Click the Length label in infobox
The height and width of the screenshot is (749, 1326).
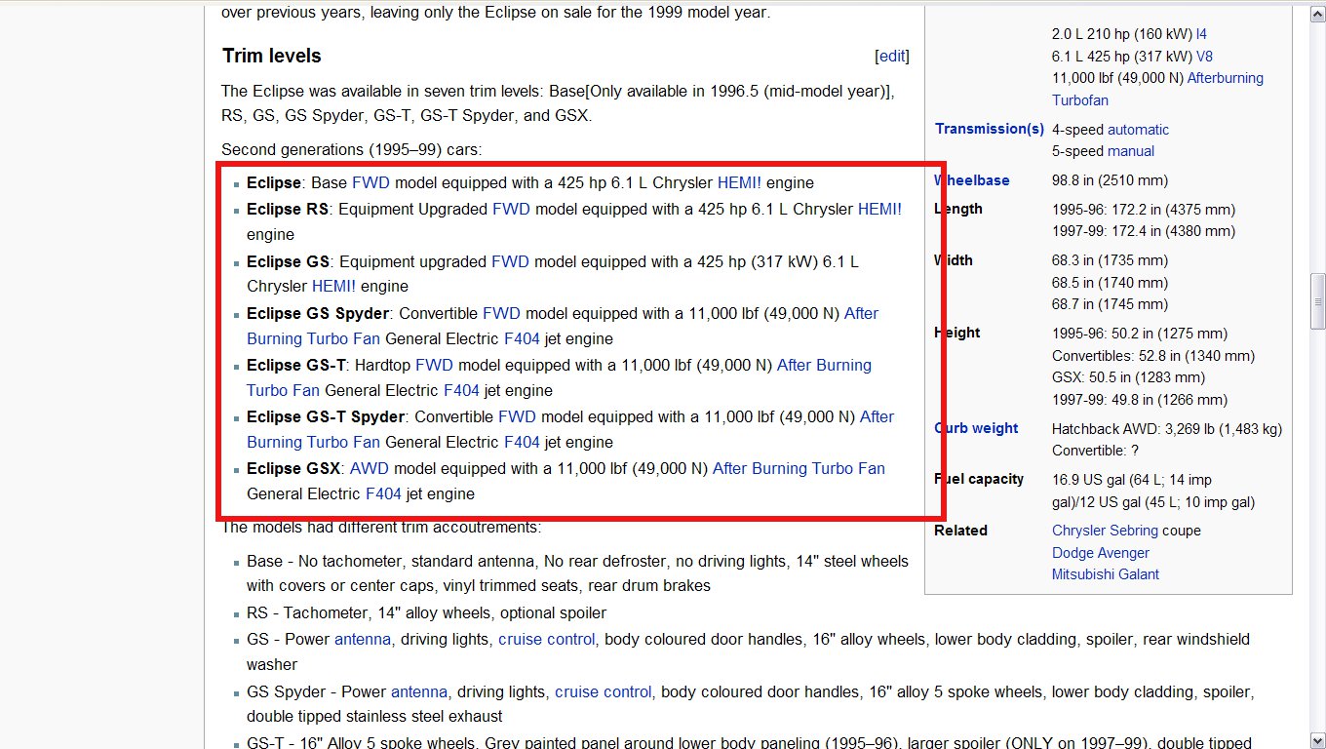[x=959, y=209]
